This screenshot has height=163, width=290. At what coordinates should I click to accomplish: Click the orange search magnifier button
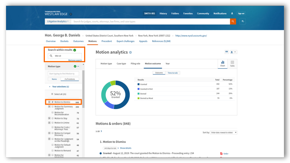(233, 22)
